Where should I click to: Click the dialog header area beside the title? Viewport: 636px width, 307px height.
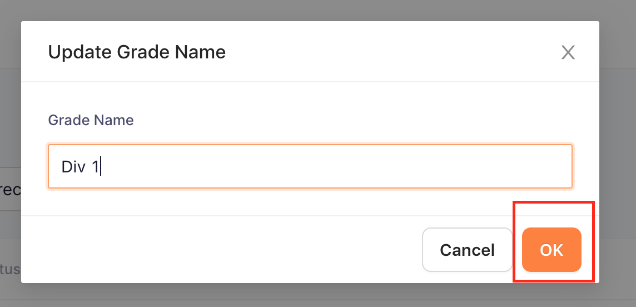pos(389,52)
